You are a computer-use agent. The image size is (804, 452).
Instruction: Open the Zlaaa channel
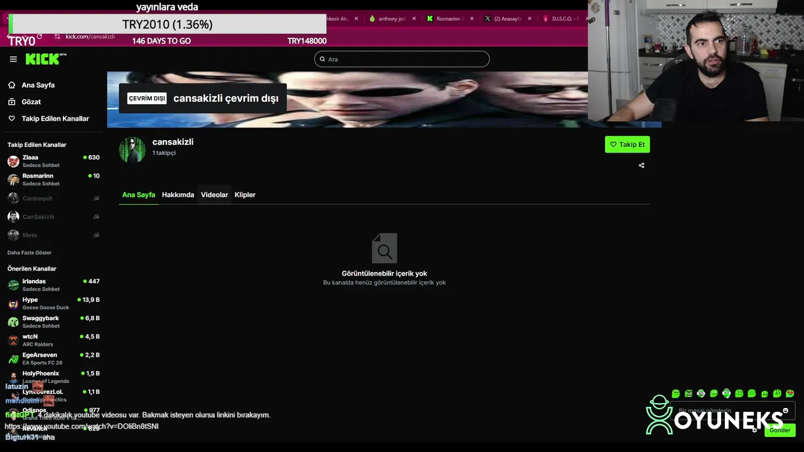53,161
